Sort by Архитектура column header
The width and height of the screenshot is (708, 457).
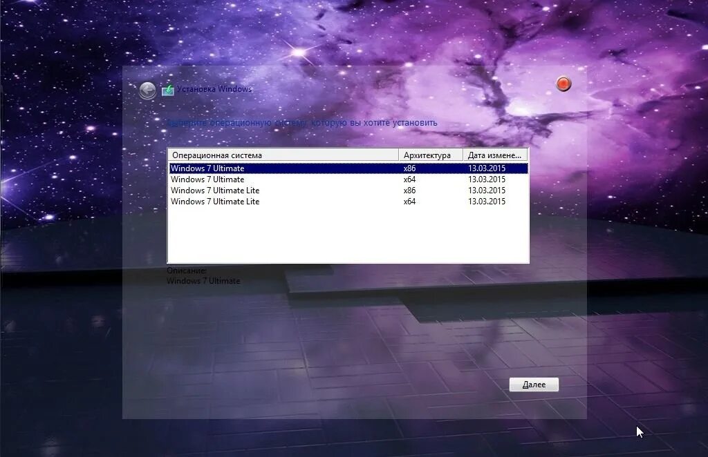[x=431, y=155]
